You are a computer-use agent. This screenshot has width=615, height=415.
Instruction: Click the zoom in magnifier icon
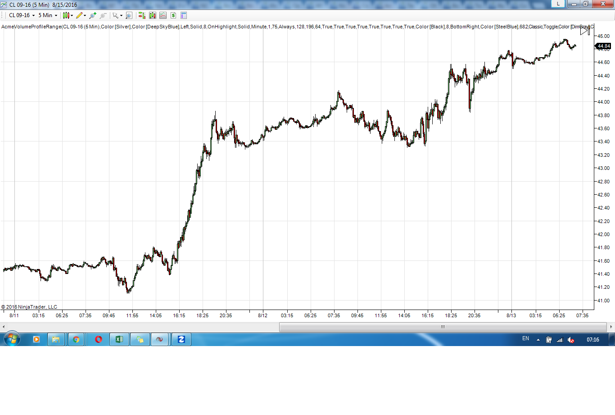click(93, 15)
